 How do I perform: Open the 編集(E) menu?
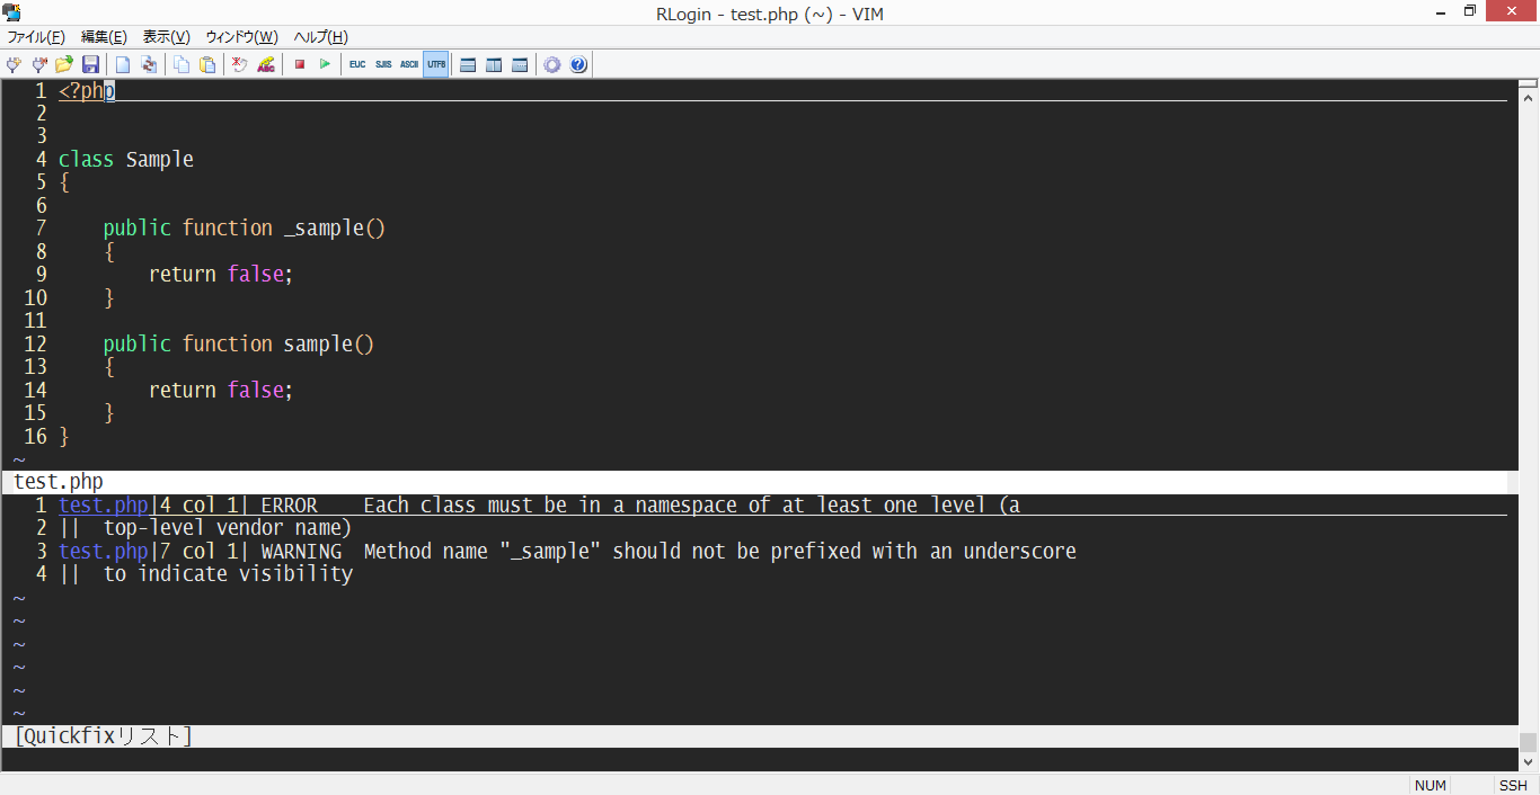pos(103,37)
